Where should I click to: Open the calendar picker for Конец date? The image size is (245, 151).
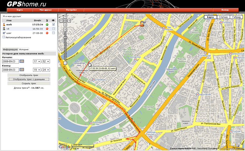[x=22, y=70]
